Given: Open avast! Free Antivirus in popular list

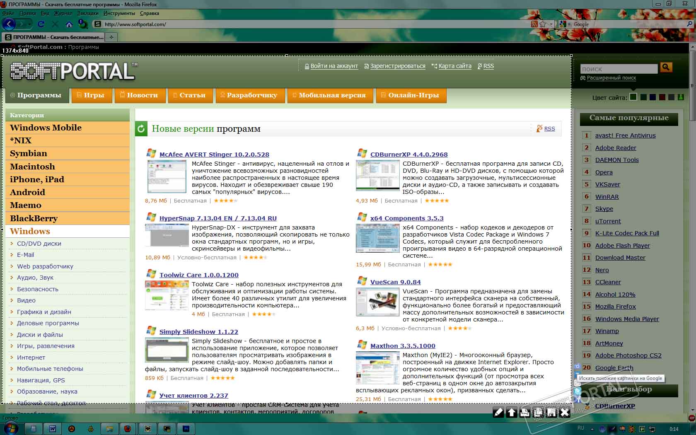Looking at the screenshot, I should [626, 135].
